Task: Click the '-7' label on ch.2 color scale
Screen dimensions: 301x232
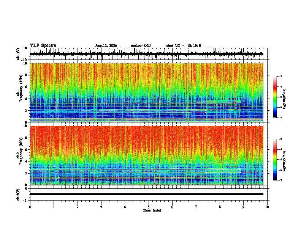Action: pos(280,180)
